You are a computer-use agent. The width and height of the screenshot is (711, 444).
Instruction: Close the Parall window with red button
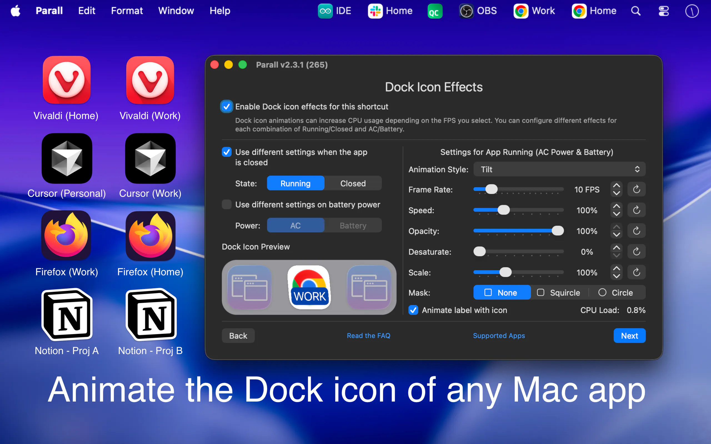214,65
